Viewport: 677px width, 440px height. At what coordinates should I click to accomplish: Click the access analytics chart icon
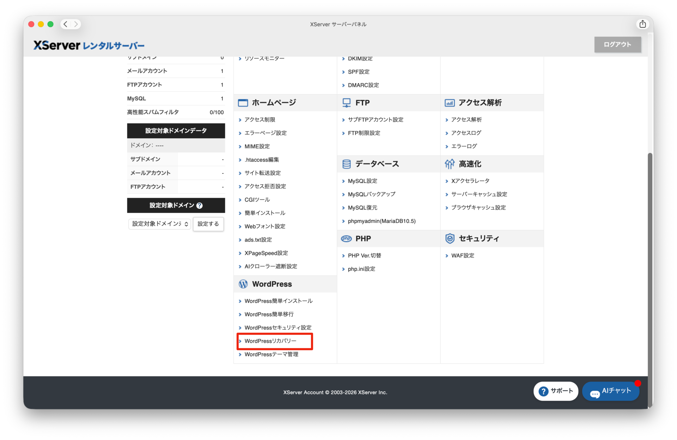pyautogui.click(x=450, y=103)
